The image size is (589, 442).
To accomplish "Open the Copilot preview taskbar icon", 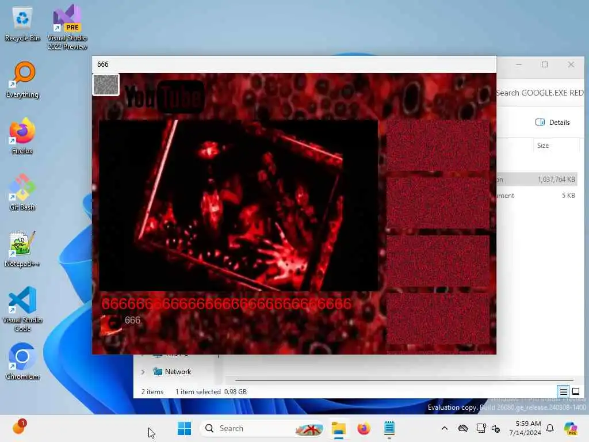I will 571,428.
